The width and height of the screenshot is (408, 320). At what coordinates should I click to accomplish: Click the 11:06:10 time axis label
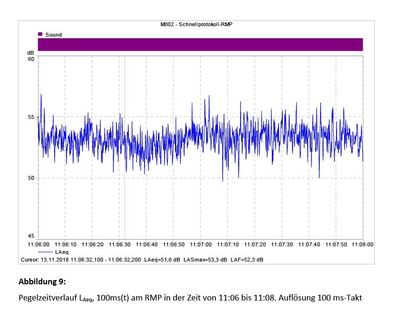click(66, 244)
